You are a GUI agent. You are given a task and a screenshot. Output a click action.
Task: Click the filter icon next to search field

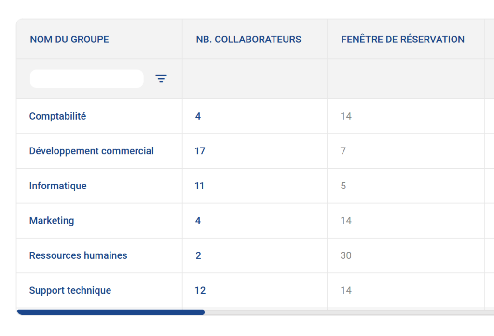point(161,78)
